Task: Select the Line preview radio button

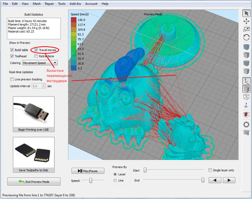Action: [x=115, y=180]
